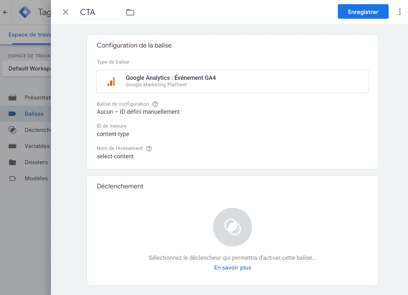This screenshot has width=408, height=295.
Task: Open Dossiers in the sidebar
Action: pyautogui.click(x=36, y=162)
